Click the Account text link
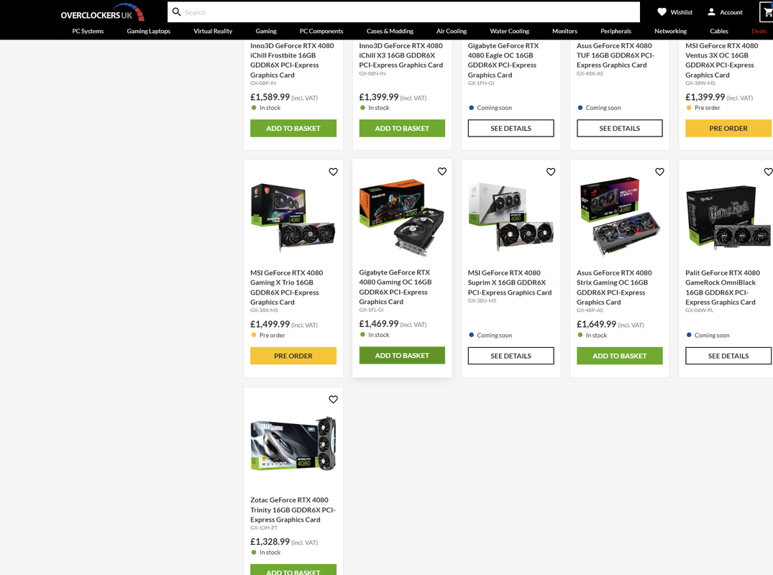The height and width of the screenshot is (575, 773). point(731,12)
